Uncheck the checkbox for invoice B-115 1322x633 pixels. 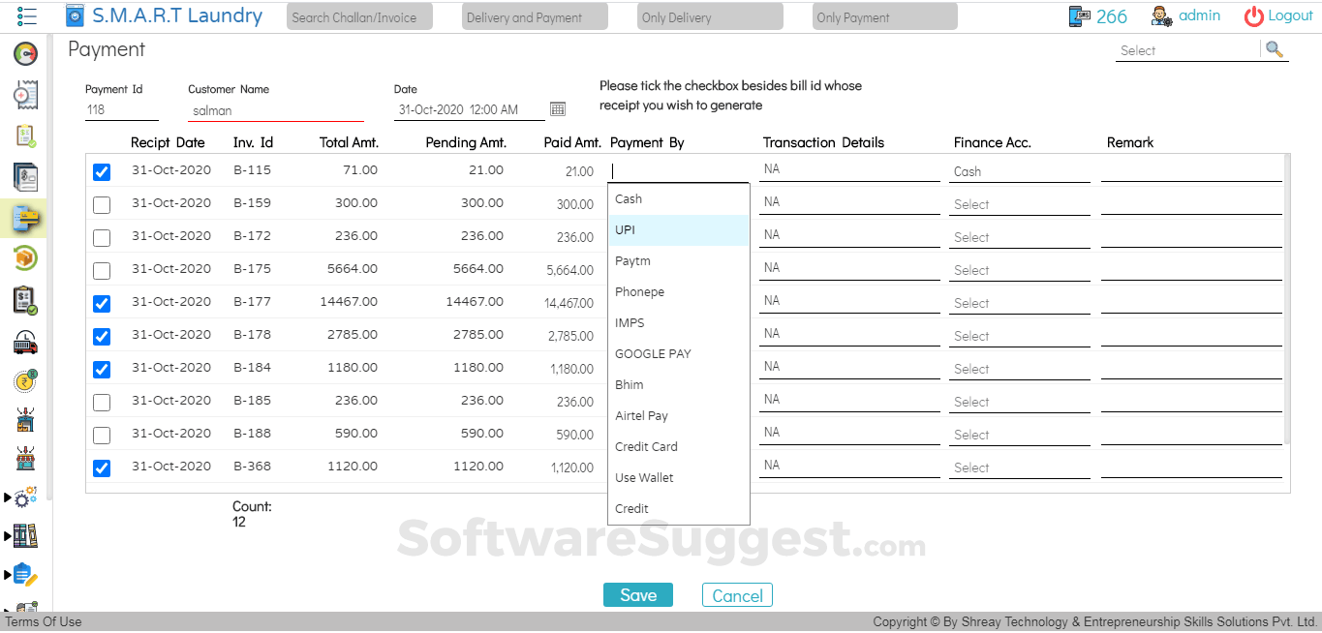pyautogui.click(x=102, y=172)
